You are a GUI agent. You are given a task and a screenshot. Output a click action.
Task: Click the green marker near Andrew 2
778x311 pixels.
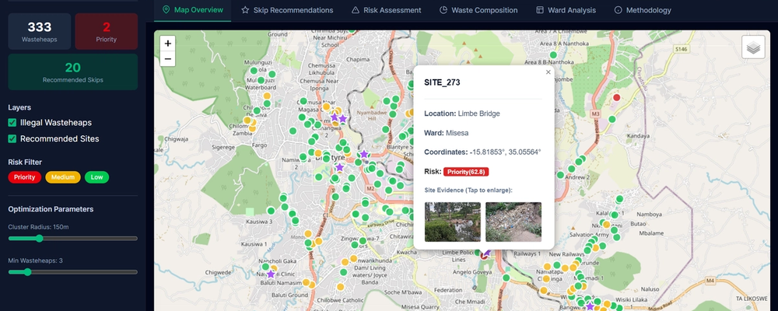[x=571, y=169]
